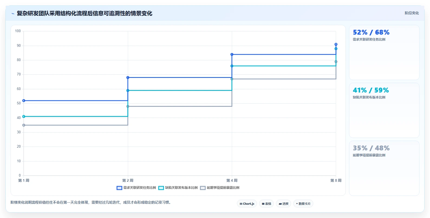This screenshot has height=218, width=430.
Task: Click gray data point at week 8 (79)
Action: 336,62
